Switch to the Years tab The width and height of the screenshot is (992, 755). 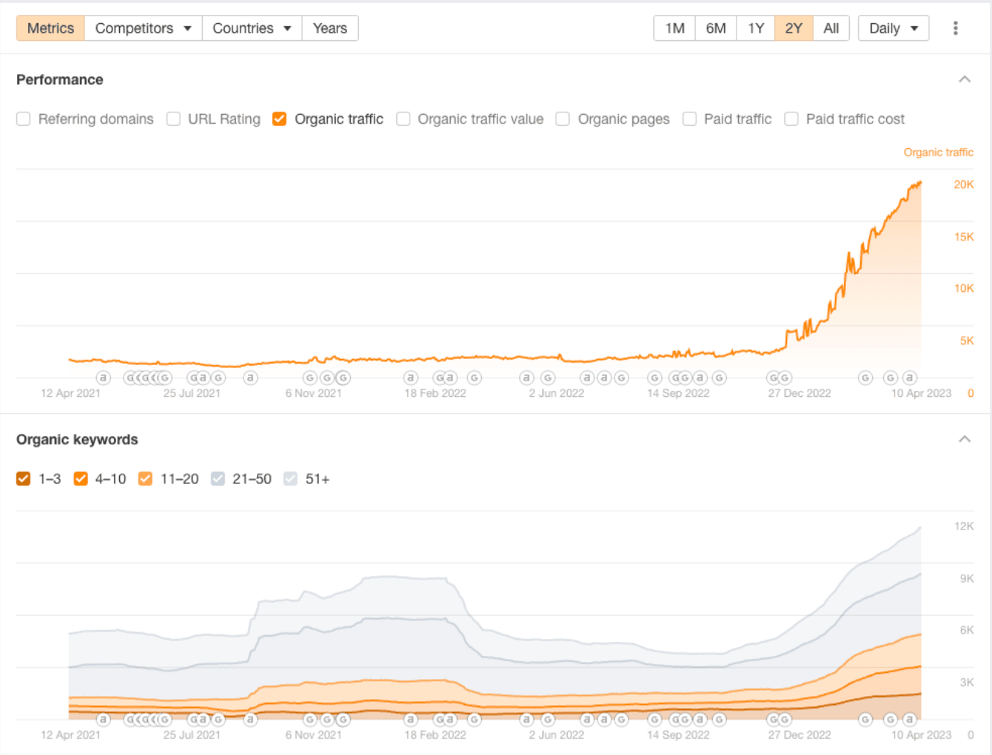tap(330, 28)
